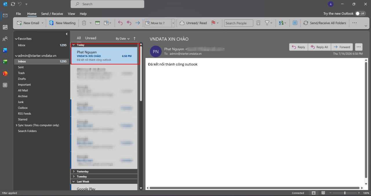
Task: Click the Send/Receive sync icon in the title bar
Action: (13, 4)
